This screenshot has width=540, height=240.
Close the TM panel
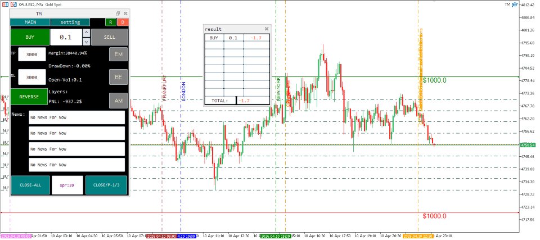pos(125,13)
